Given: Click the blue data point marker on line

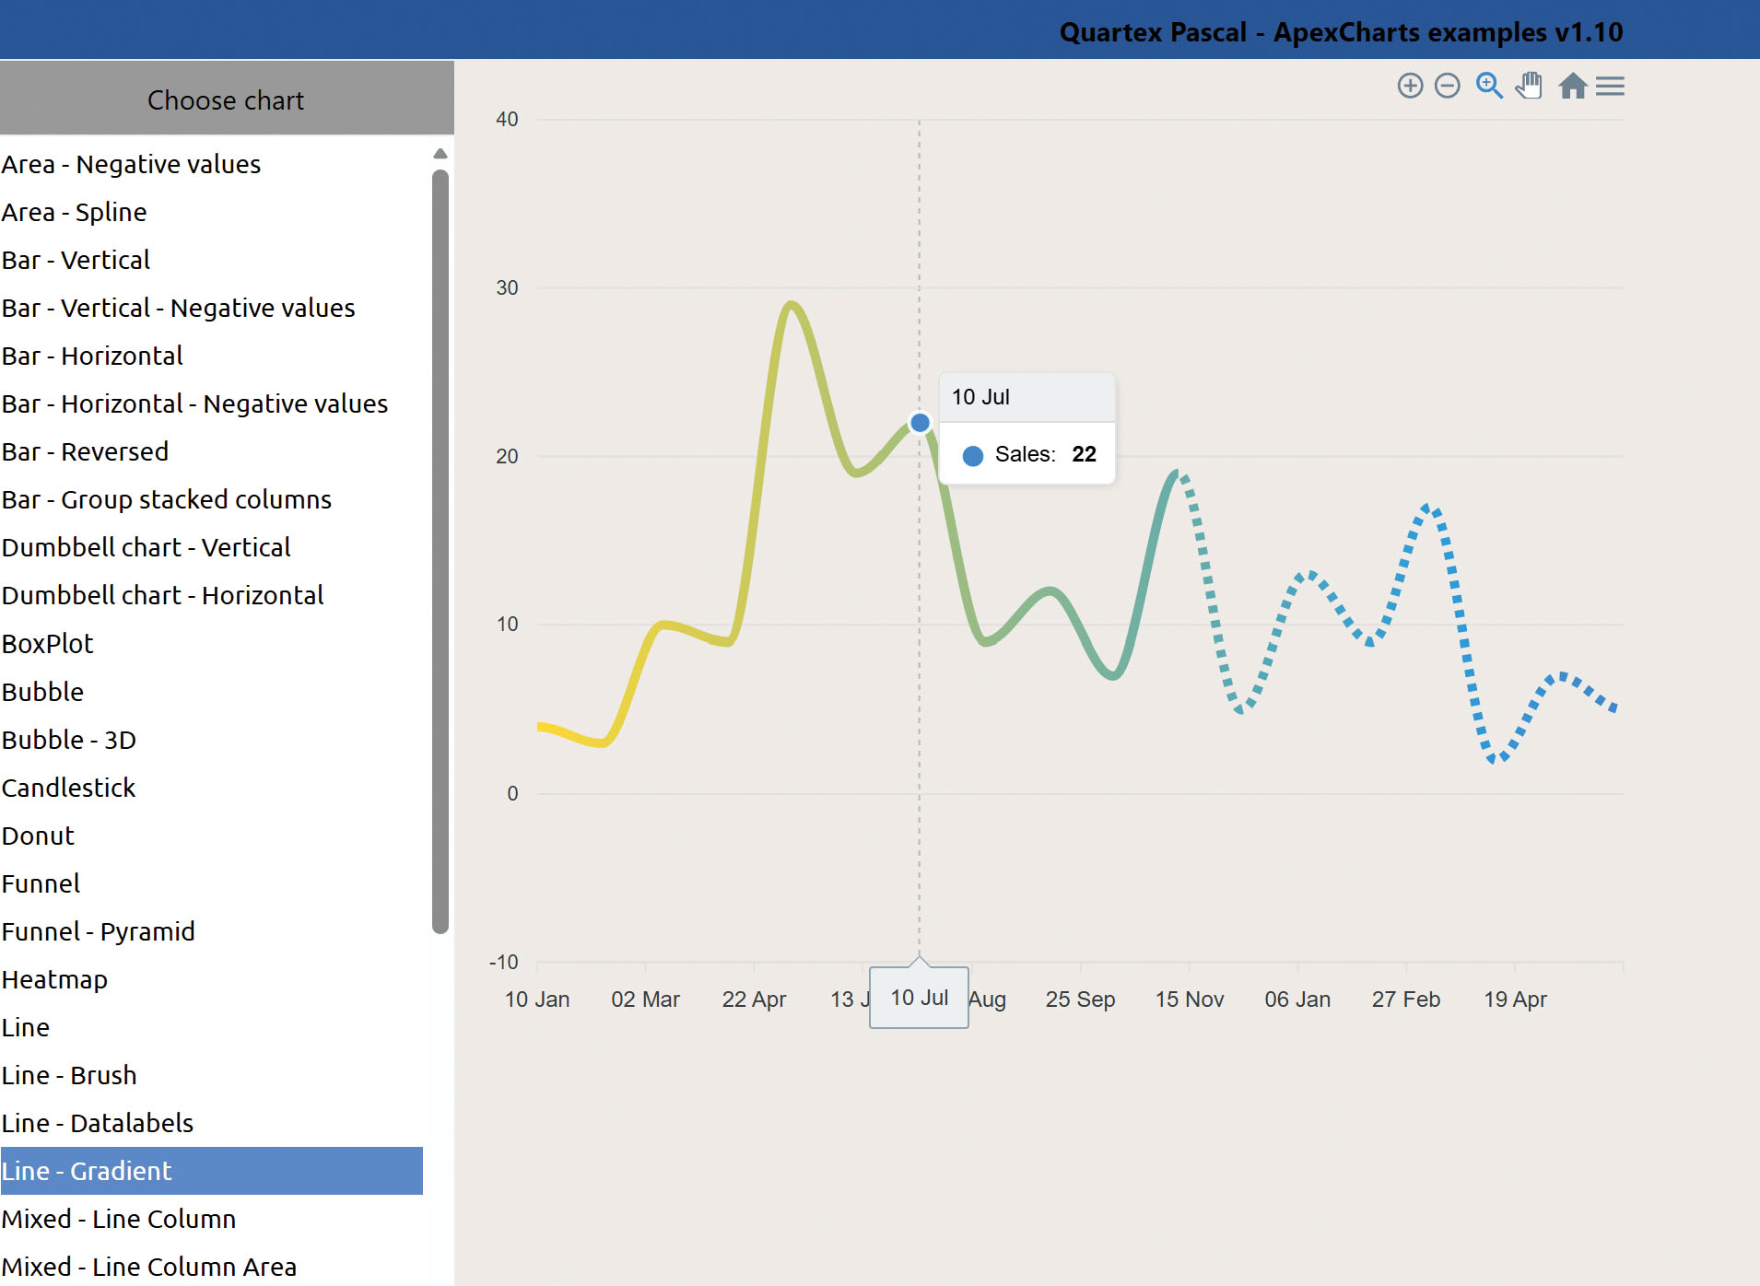Looking at the screenshot, I should 920,423.
